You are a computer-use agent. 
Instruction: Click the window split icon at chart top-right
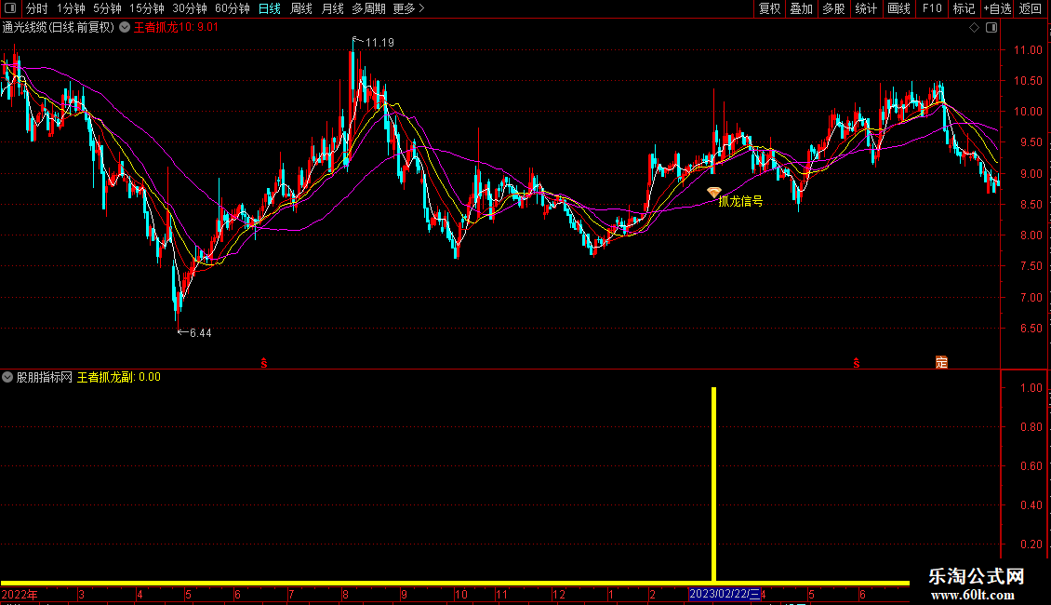click(x=991, y=28)
